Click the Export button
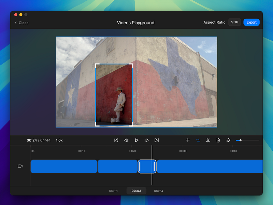273x205 pixels. (252, 22)
